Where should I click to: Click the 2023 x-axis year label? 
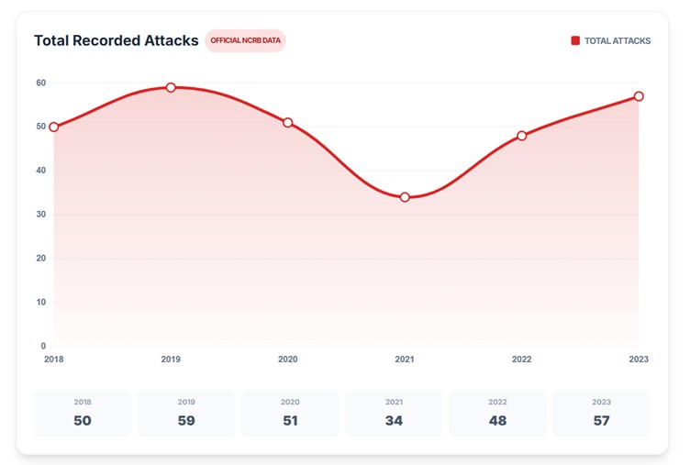click(x=639, y=359)
